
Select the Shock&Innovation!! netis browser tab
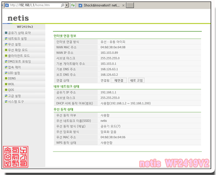coord(102,5)
